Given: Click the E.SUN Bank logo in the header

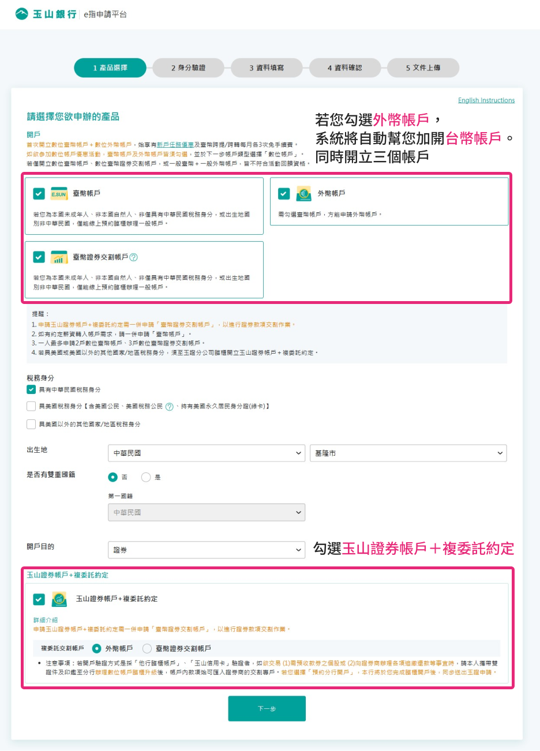Looking at the screenshot, I should pos(46,14).
